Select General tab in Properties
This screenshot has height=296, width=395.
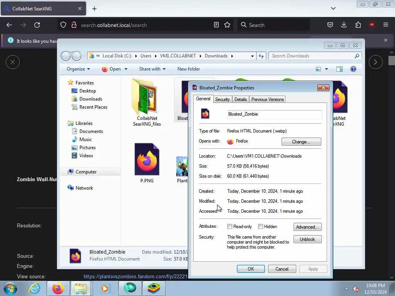coord(203,99)
